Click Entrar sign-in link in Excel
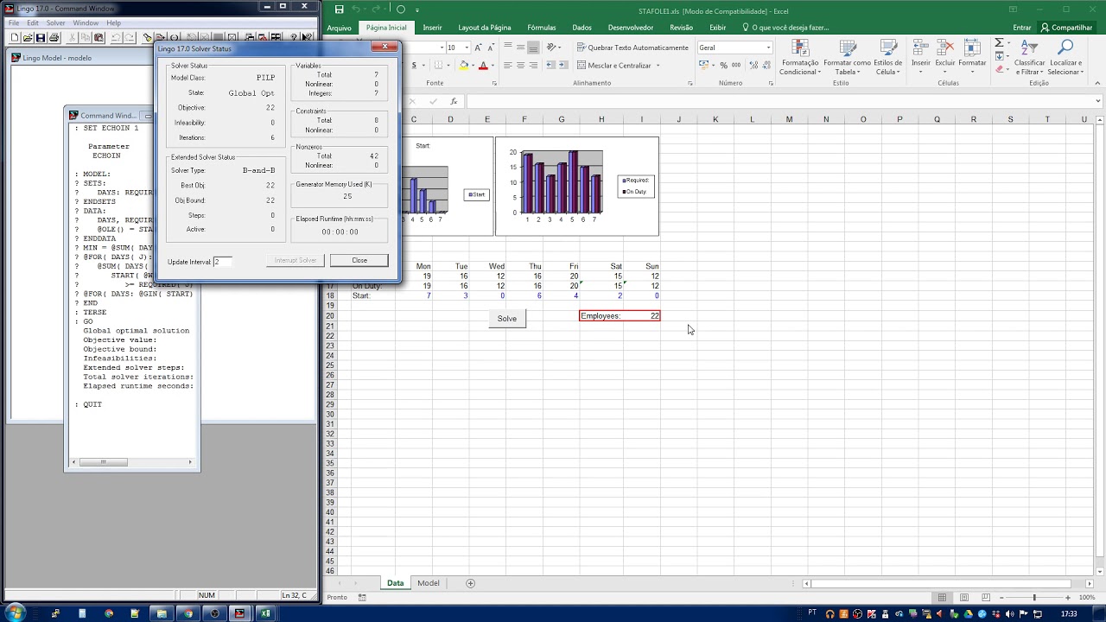Viewport: 1106px width, 622px height. point(1022,28)
